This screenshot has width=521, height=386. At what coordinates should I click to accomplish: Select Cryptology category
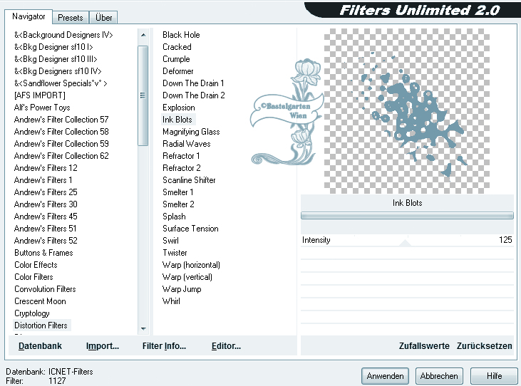(x=32, y=313)
